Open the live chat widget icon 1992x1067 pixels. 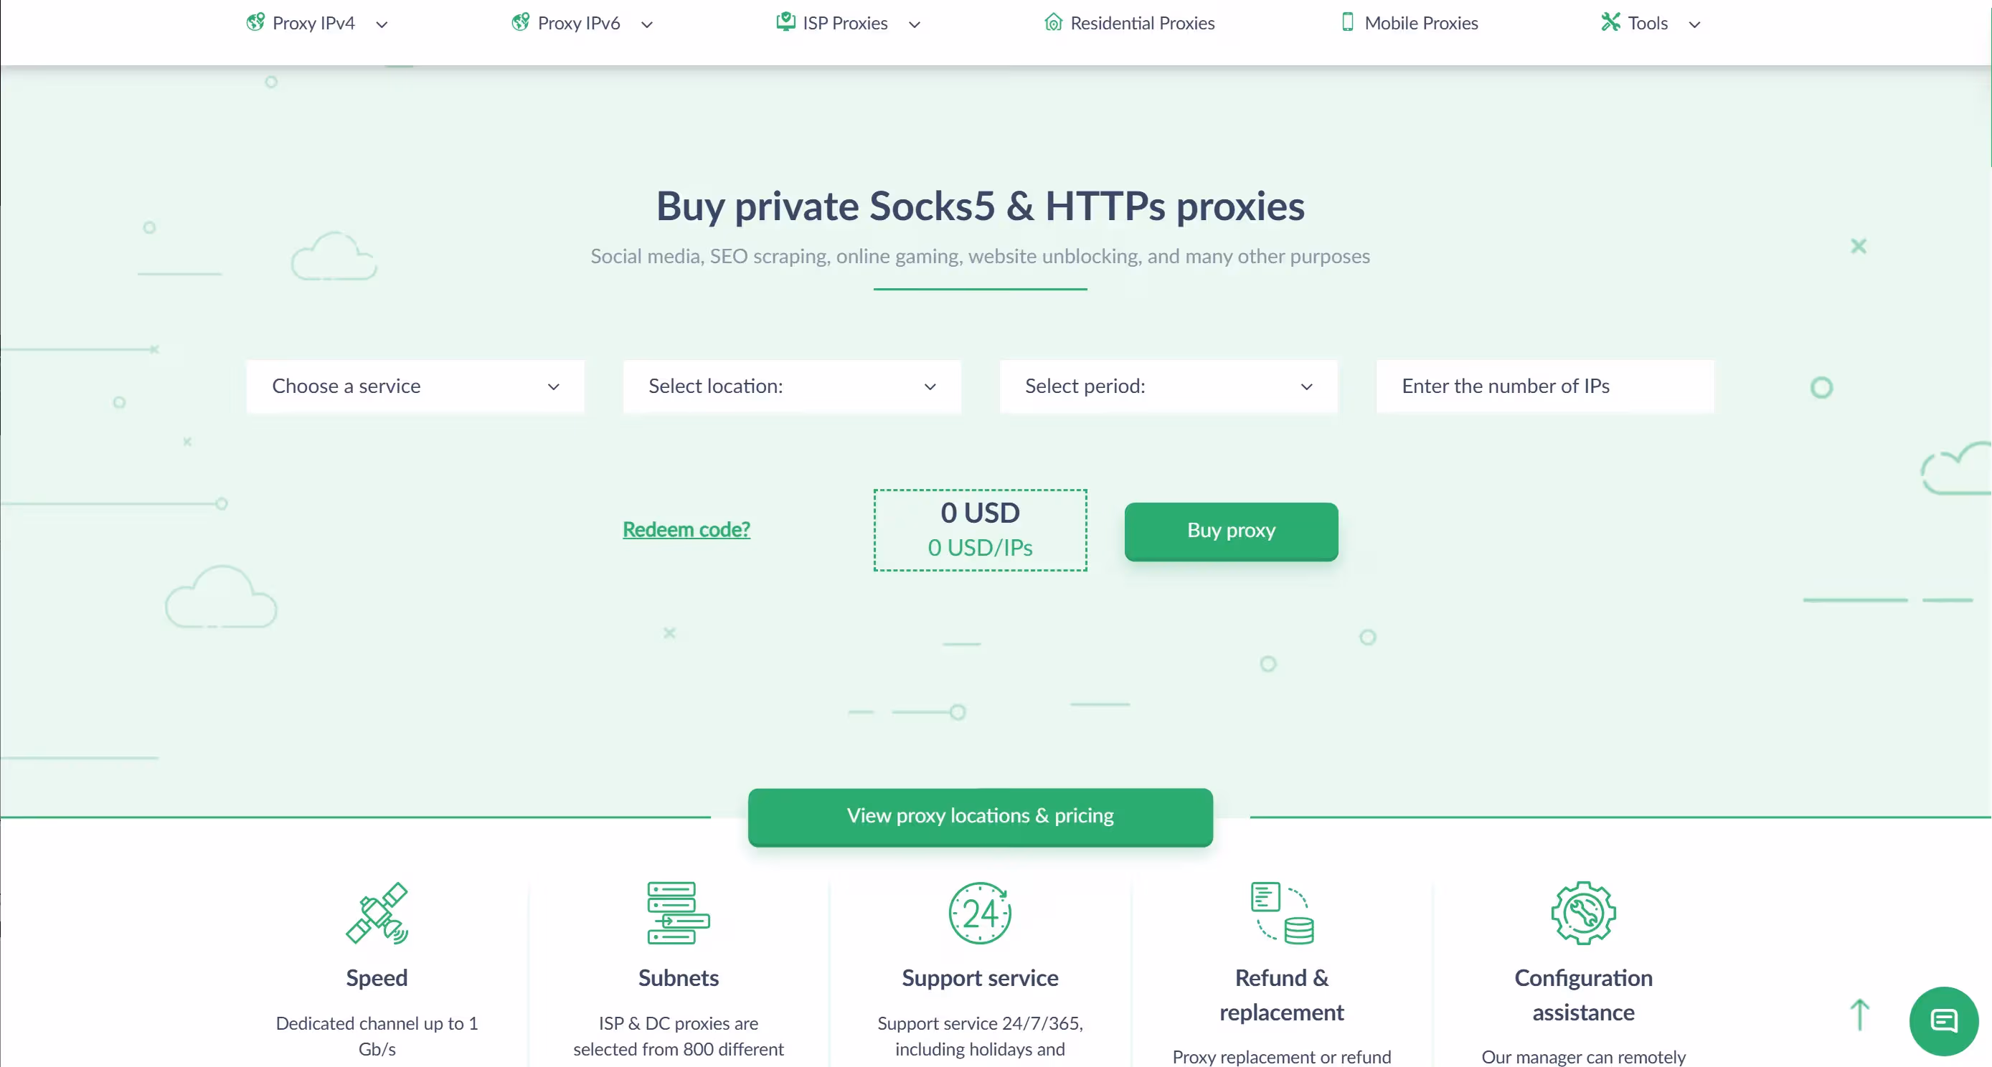click(1943, 1020)
